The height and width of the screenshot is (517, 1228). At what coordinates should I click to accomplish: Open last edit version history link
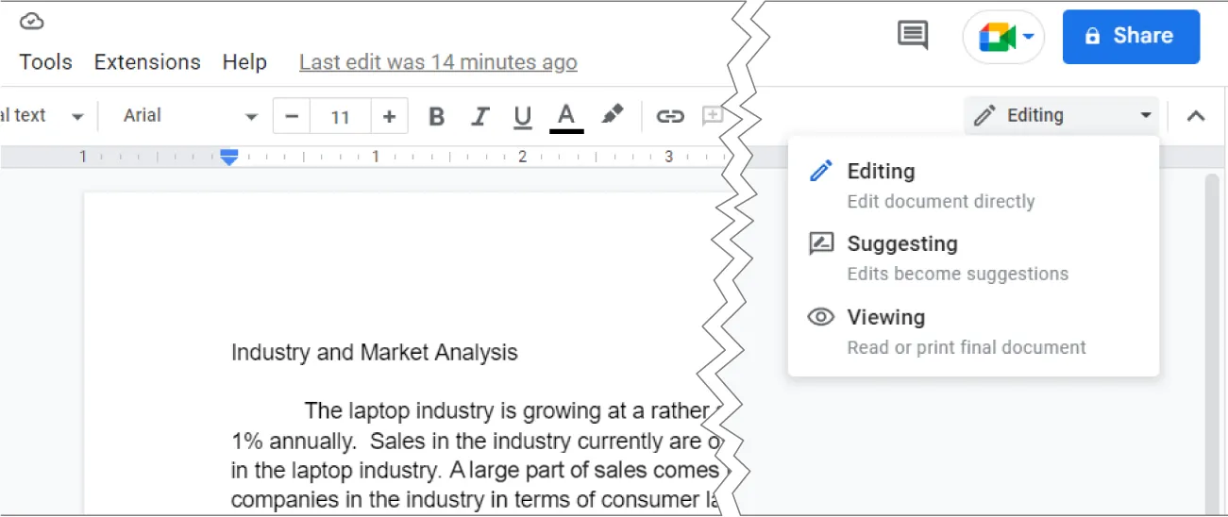click(x=438, y=62)
